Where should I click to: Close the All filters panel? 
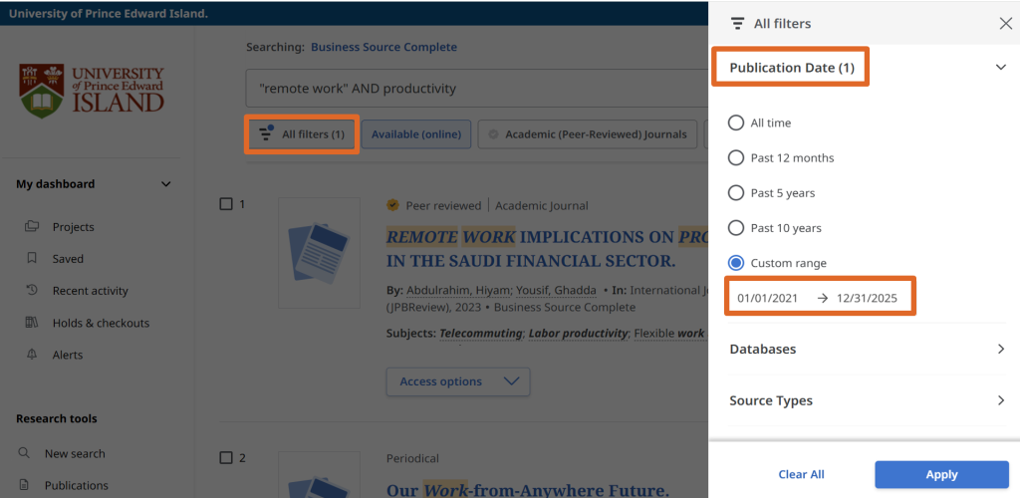coord(1005,24)
